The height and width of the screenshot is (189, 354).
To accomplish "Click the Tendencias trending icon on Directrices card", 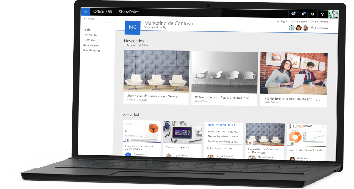I will pyautogui.click(x=128, y=154).
